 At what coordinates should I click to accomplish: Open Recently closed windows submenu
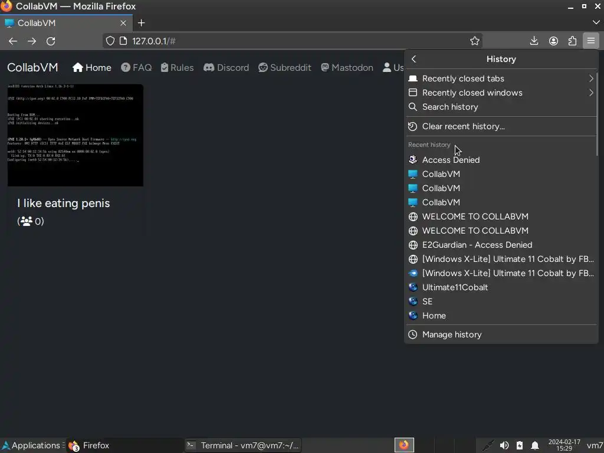[501, 93]
